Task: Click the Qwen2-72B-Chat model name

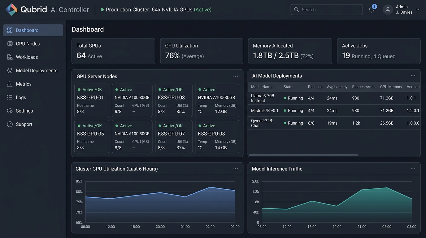Action: coord(262,123)
